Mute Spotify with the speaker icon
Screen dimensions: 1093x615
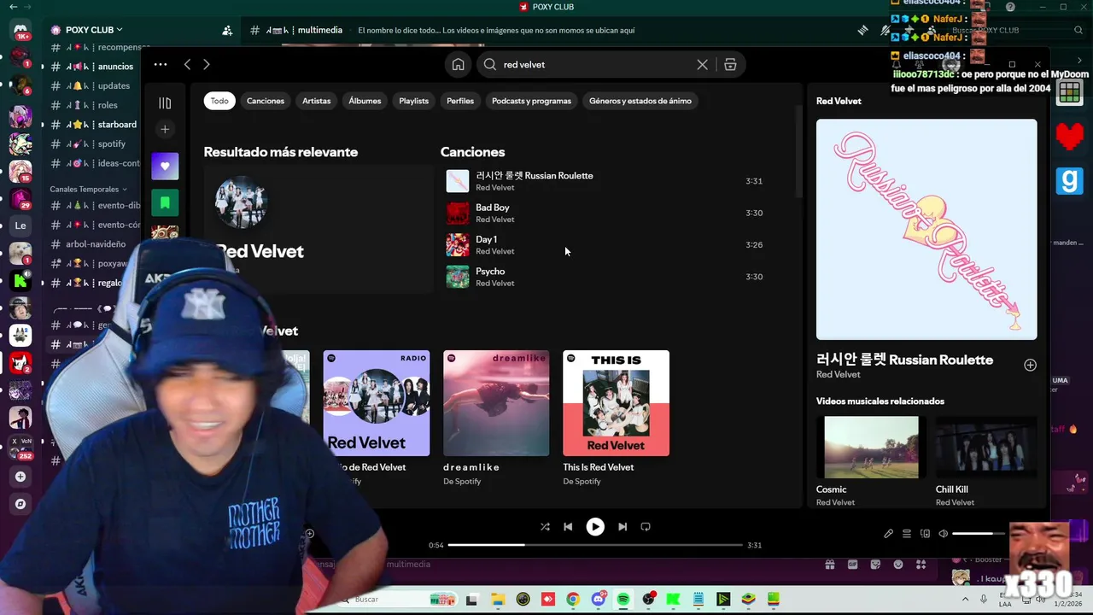[944, 534]
